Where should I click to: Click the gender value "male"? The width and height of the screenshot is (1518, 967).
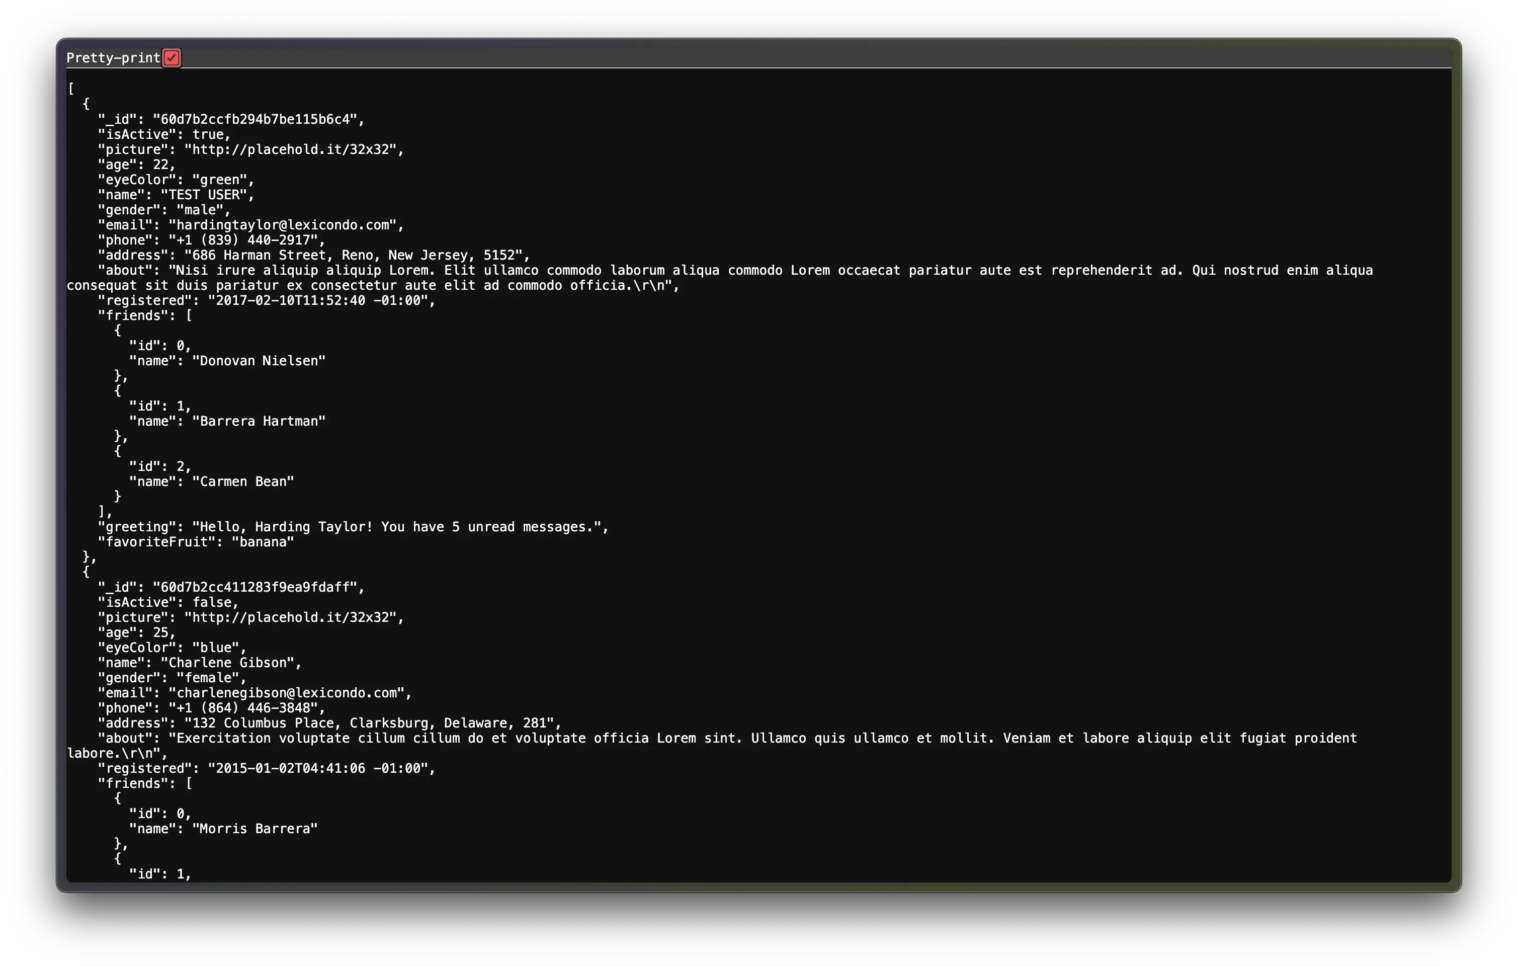click(x=200, y=210)
